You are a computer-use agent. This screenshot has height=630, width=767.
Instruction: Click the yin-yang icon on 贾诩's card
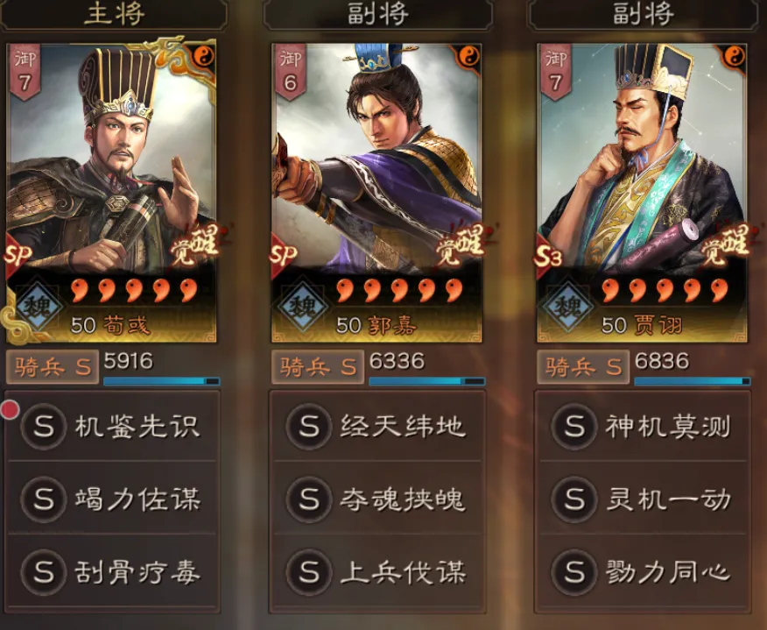pos(735,56)
